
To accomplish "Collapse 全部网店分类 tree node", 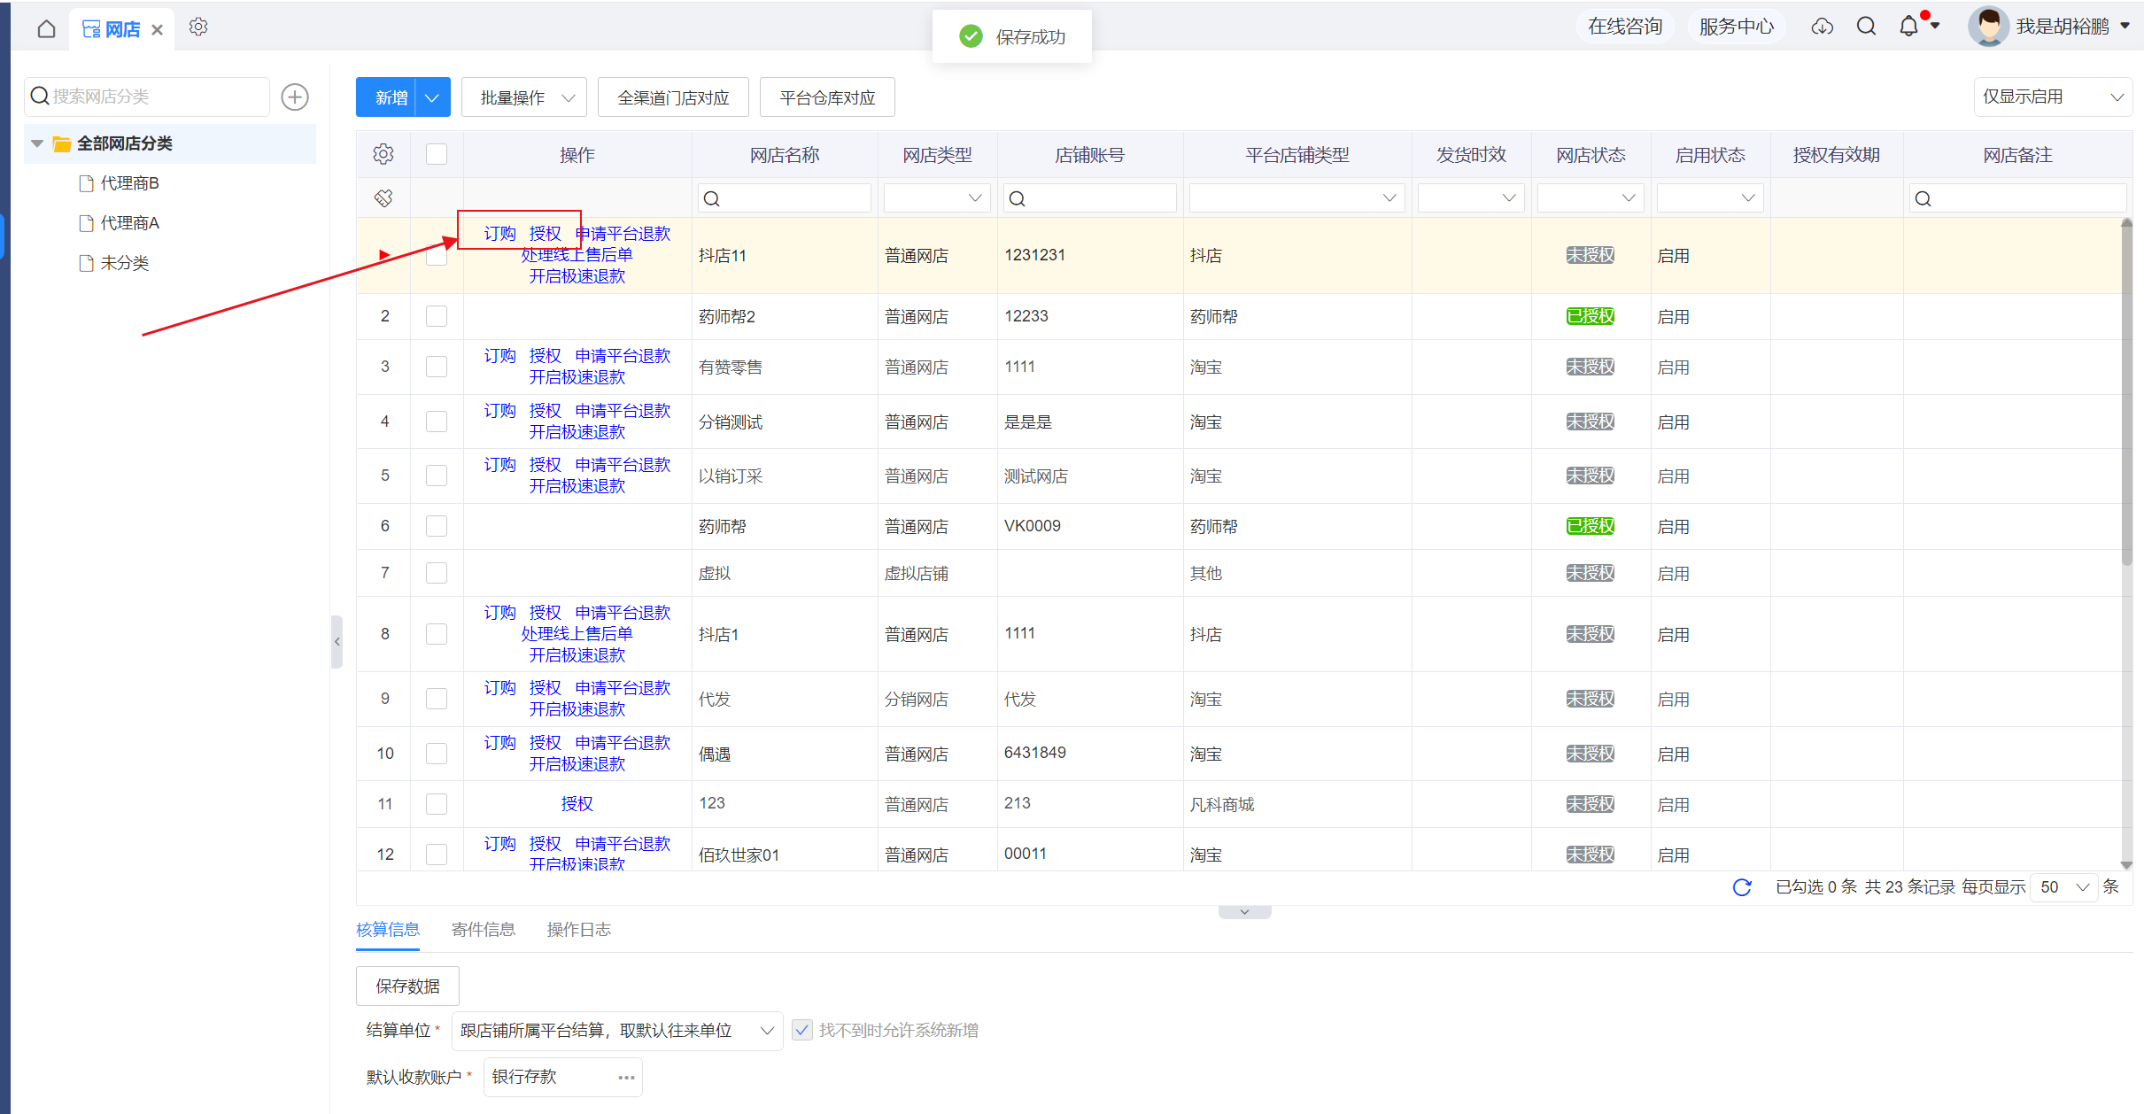I will [x=37, y=143].
